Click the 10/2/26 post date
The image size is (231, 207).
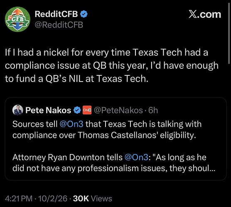53,199
